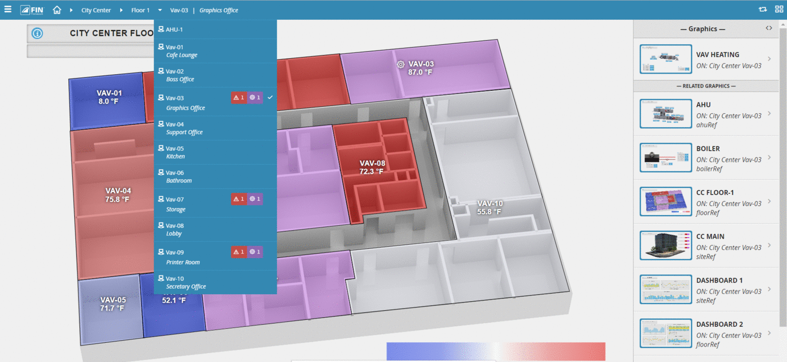Click the red alarm badge on Vav-07

(239, 199)
